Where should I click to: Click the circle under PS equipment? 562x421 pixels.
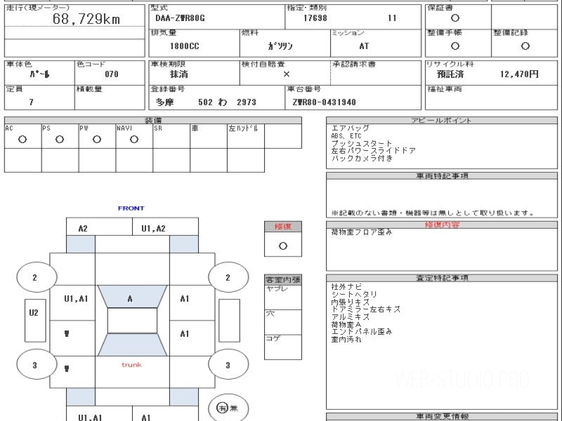(59, 139)
